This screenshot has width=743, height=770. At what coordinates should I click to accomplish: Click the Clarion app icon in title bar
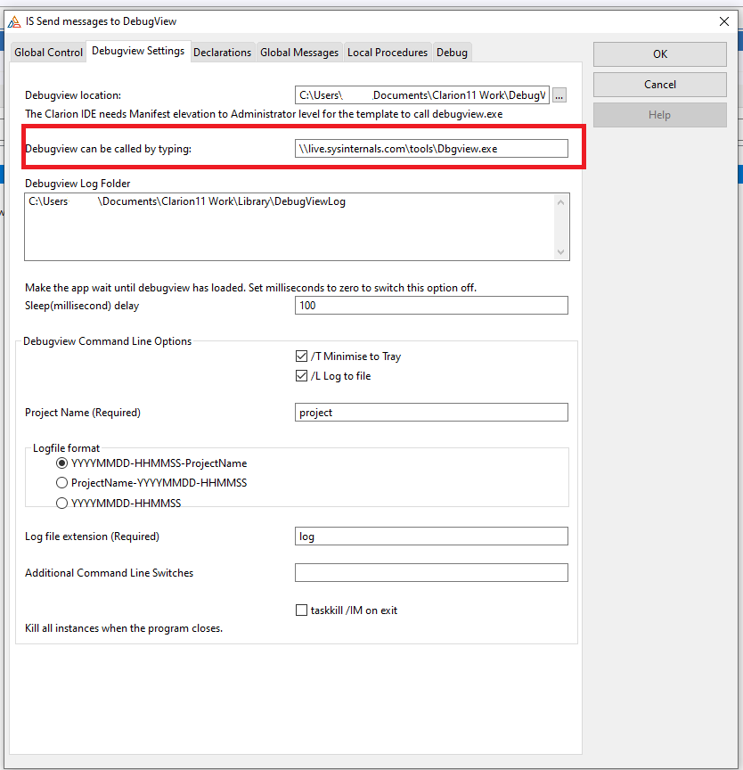14,20
